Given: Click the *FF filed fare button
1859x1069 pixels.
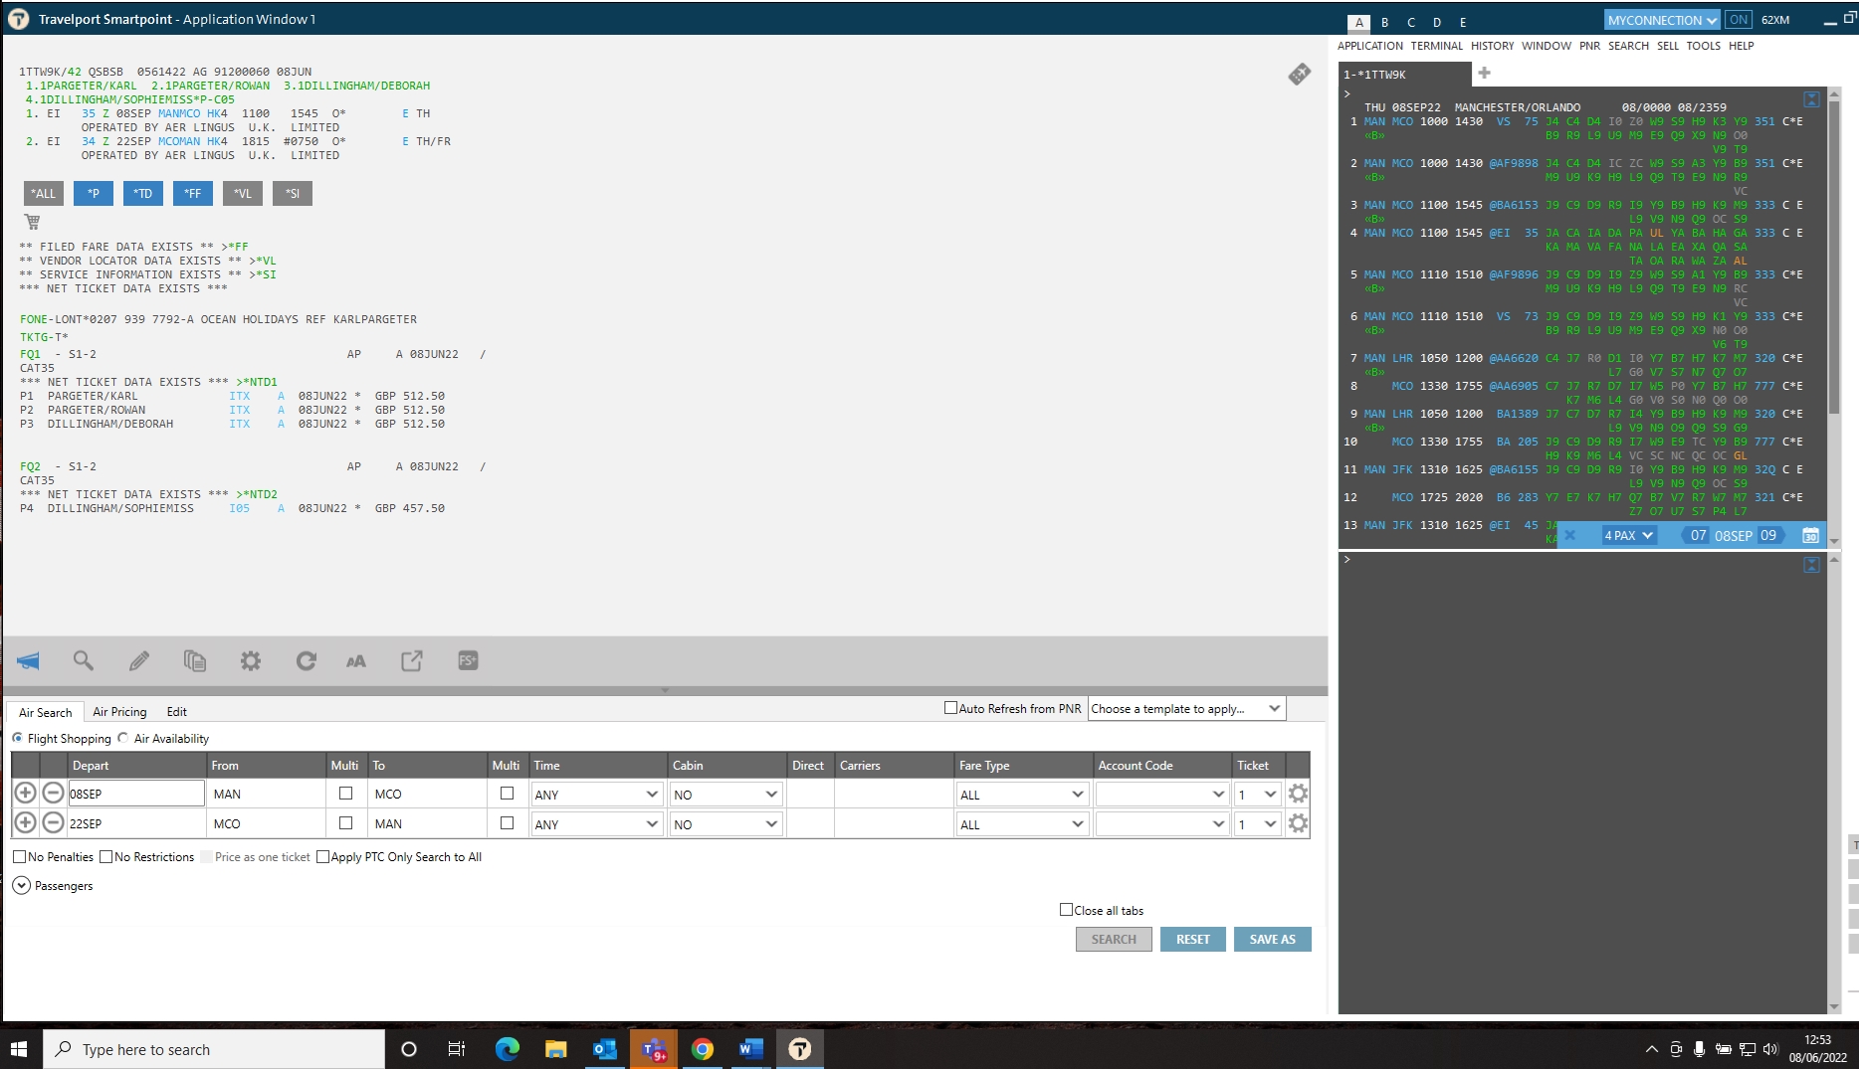Looking at the screenshot, I should 193,193.
